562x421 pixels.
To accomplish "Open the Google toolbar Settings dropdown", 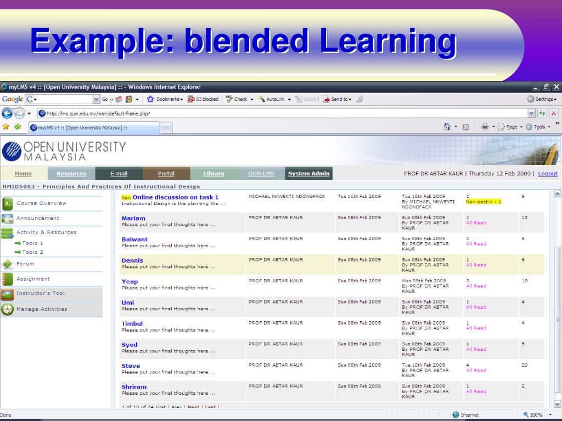I will pyautogui.click(x=542, y=99).
